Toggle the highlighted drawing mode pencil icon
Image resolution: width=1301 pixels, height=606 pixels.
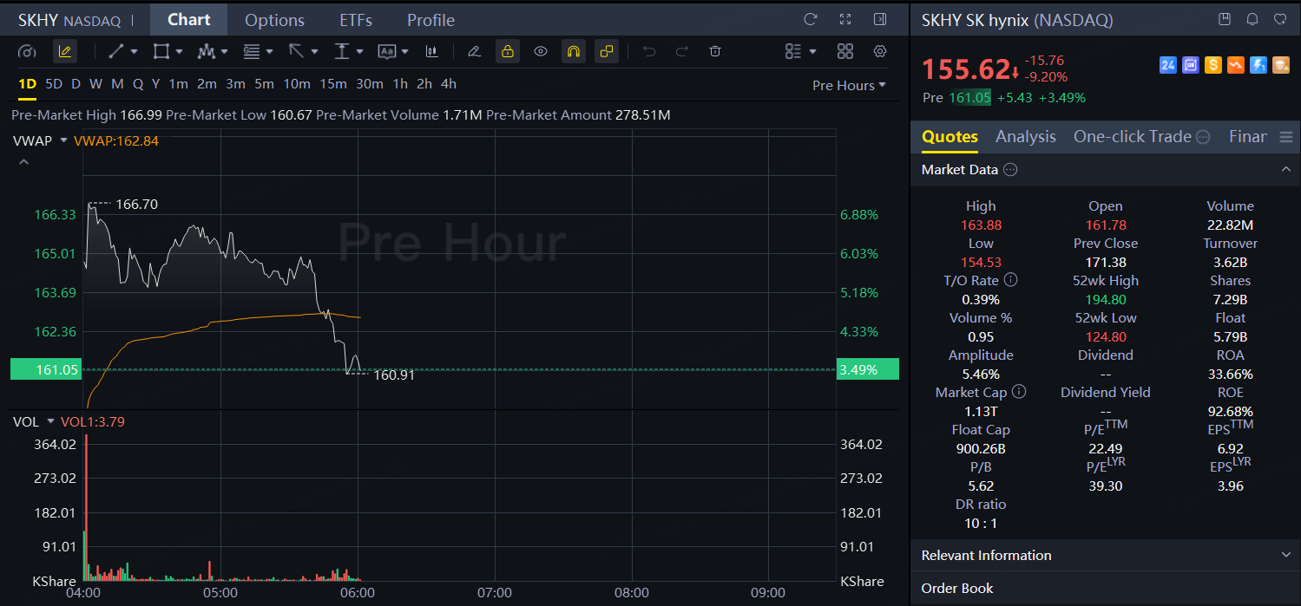pyautogui.click(x=64, y=51)
